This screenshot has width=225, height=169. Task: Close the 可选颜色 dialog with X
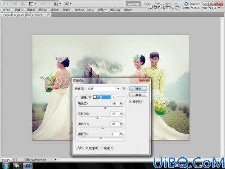pyautogui.click(x=144, y=80)
